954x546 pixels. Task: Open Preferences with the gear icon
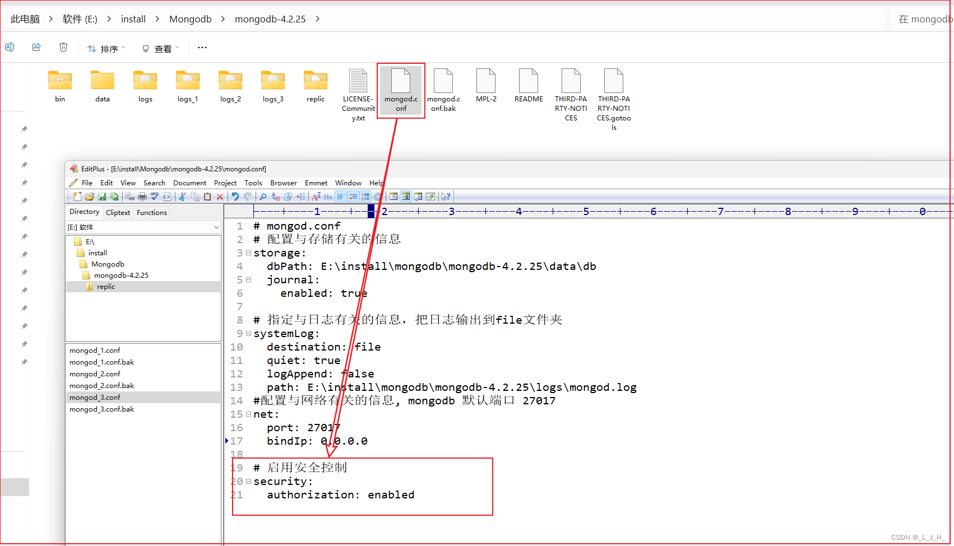point(377,197)
